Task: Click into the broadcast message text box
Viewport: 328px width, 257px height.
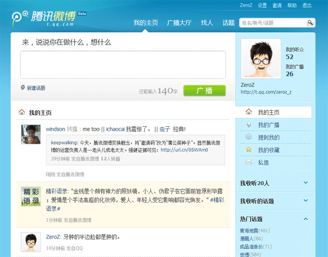Action: point(123,65)
